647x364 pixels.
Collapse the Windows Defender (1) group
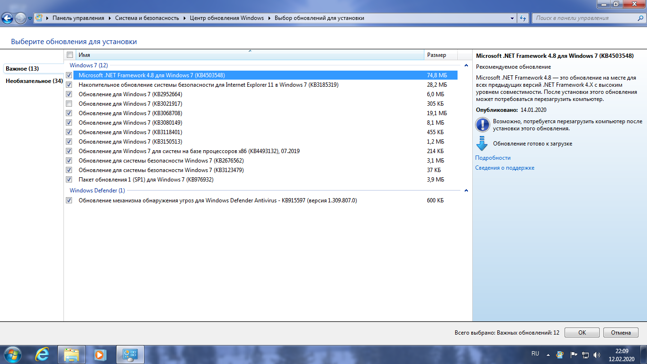[x=466, y=191]
